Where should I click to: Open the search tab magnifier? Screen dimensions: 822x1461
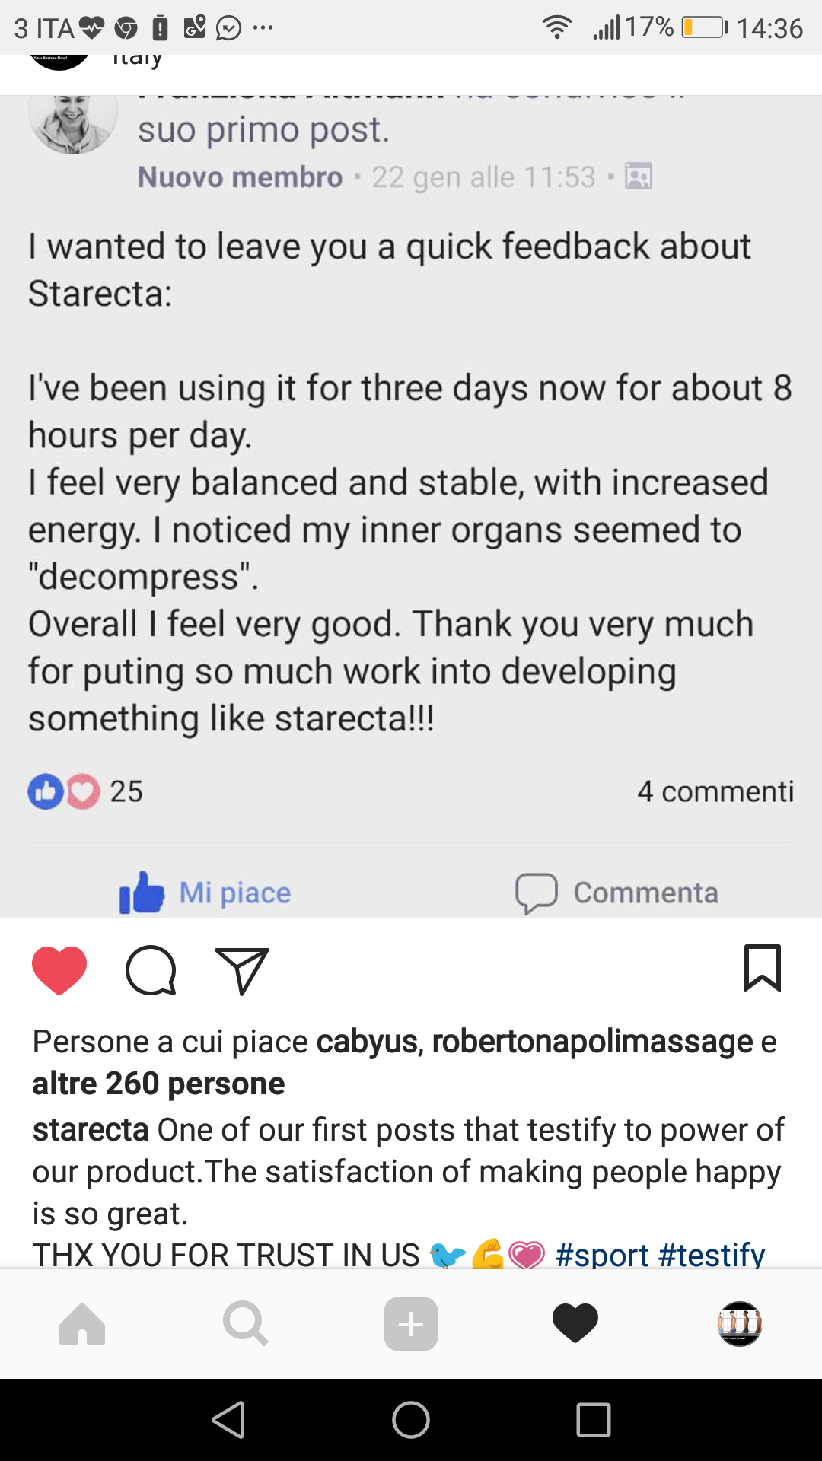pos(246,1324)
